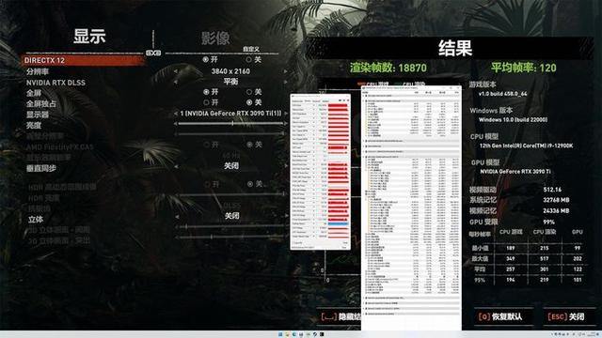Image resolution: width=602 pixels, height=338 pixels.
Task: Set AMD FidelityFX CAS to 开
Action: [207, 145]
